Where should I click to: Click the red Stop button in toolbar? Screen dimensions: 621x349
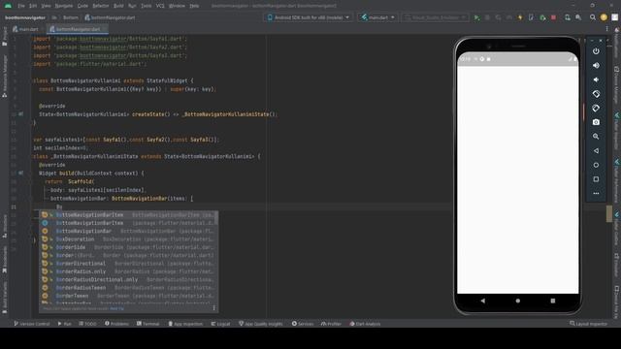click(553, 17)
